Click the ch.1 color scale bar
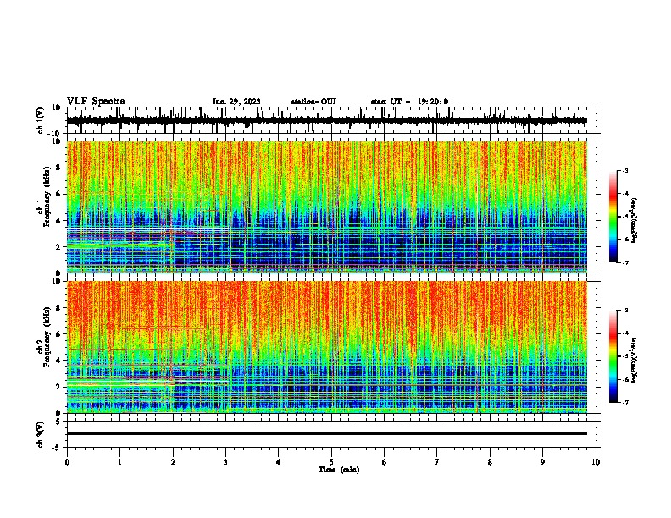The width and height of the screenshot is (671, 518). coord(613,217)
